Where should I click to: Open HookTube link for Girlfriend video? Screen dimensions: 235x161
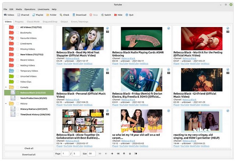point(195,105)
